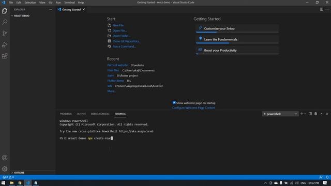This screenshot has width=331, height=186.
Task: Open the Explorer view in activity bar
Action: (5, 11)
